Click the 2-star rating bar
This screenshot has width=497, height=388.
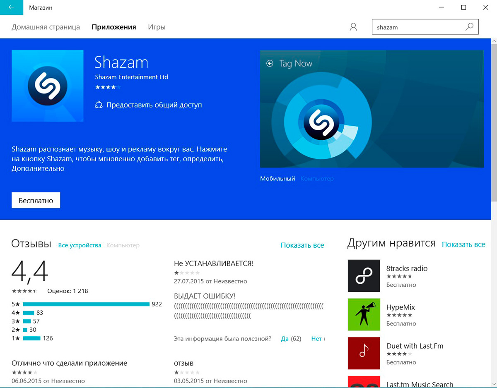25,330
